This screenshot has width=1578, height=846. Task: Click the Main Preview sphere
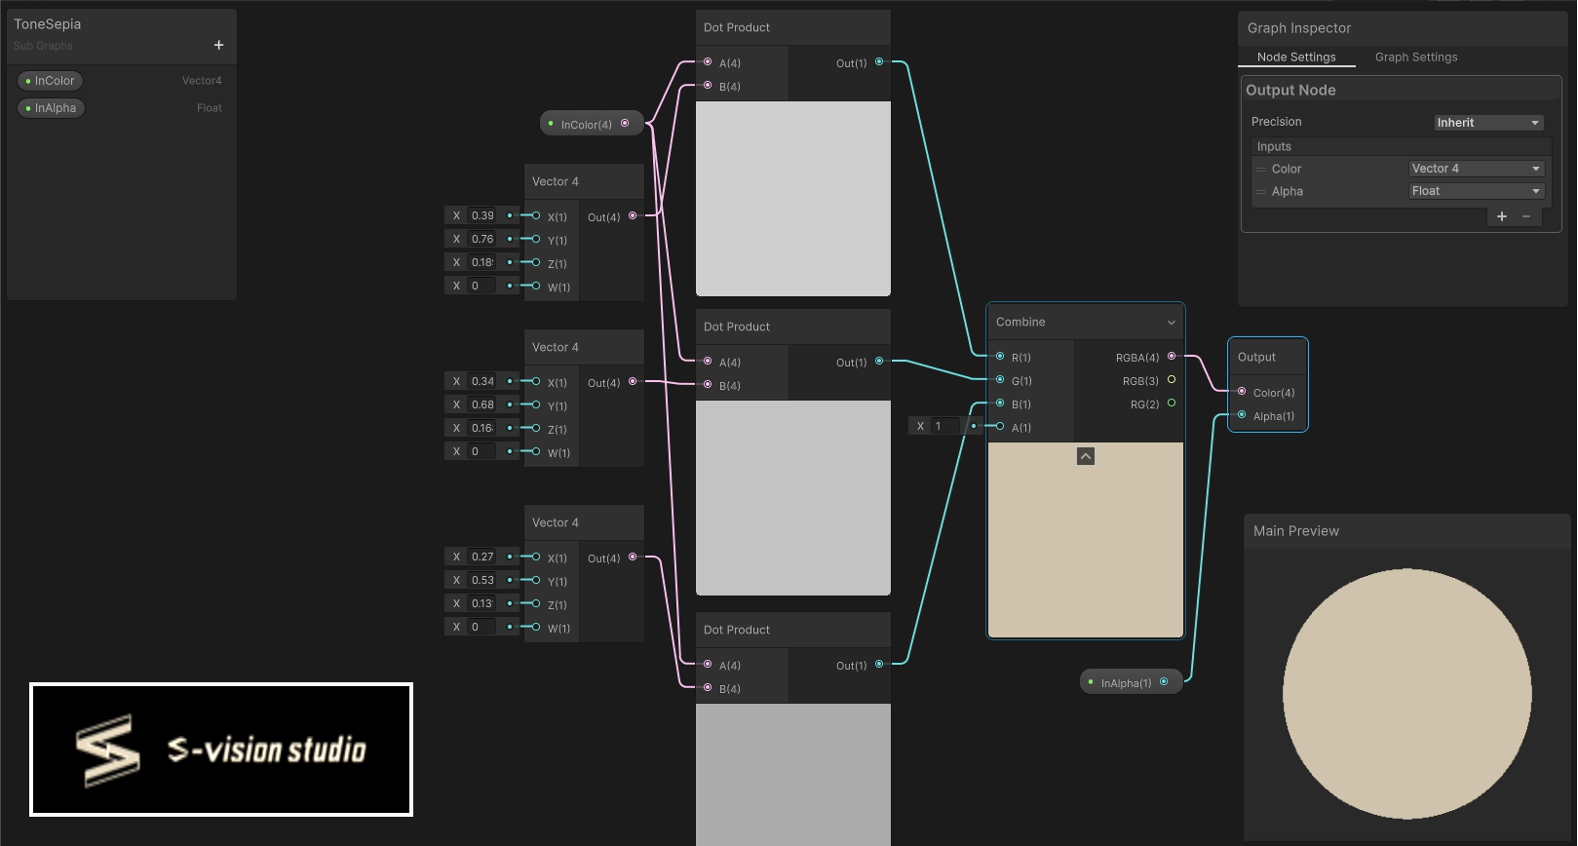(x=1407, y=694)
